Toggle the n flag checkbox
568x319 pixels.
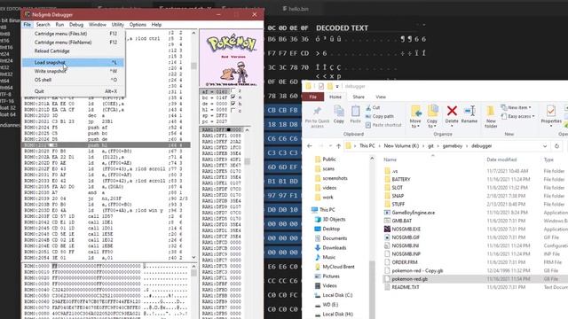[233, 97]
